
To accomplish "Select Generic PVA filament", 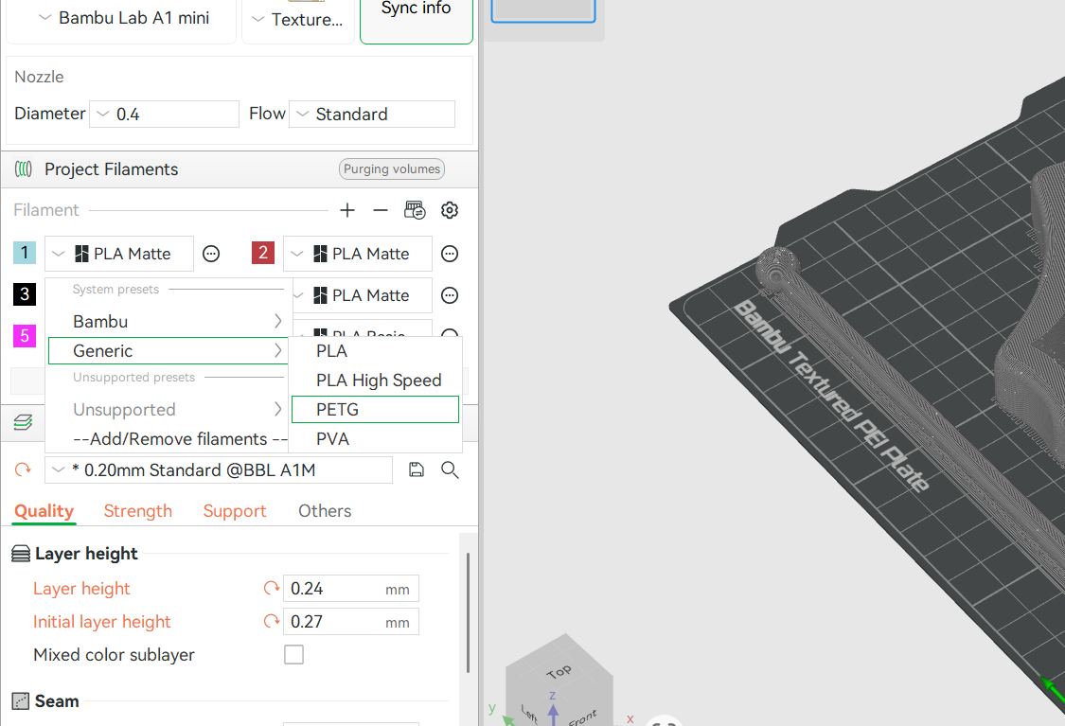I will (x=375, y=439).
